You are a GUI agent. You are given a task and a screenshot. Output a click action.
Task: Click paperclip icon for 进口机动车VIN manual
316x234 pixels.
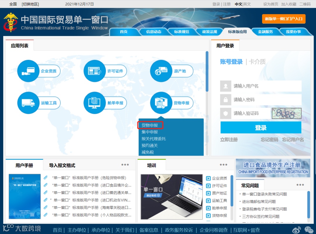(46, 200)
